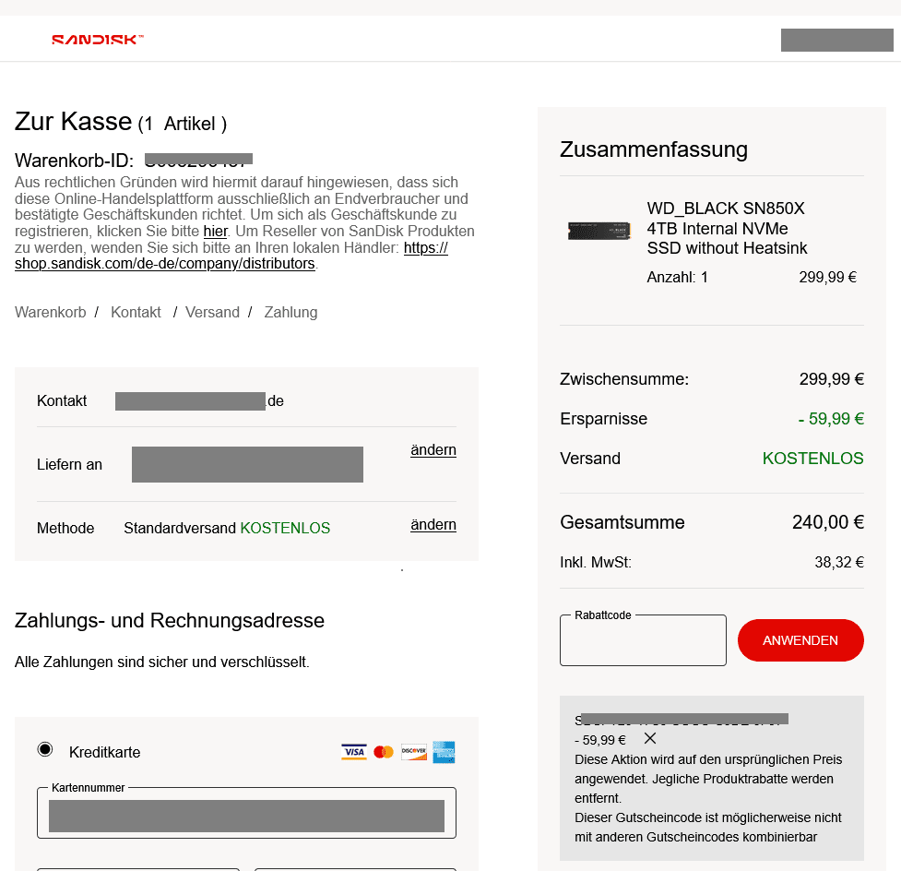Viewport: 901px width, 871px height.
Task: Click the Ersparnisse value - 59,99 €
Action: point(831,419)
